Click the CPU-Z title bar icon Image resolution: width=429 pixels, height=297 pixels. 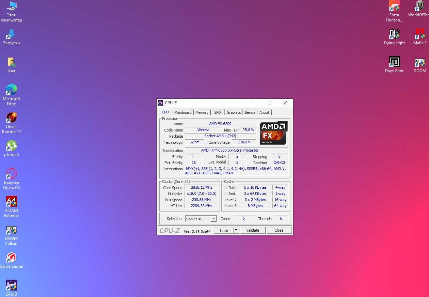160,103
